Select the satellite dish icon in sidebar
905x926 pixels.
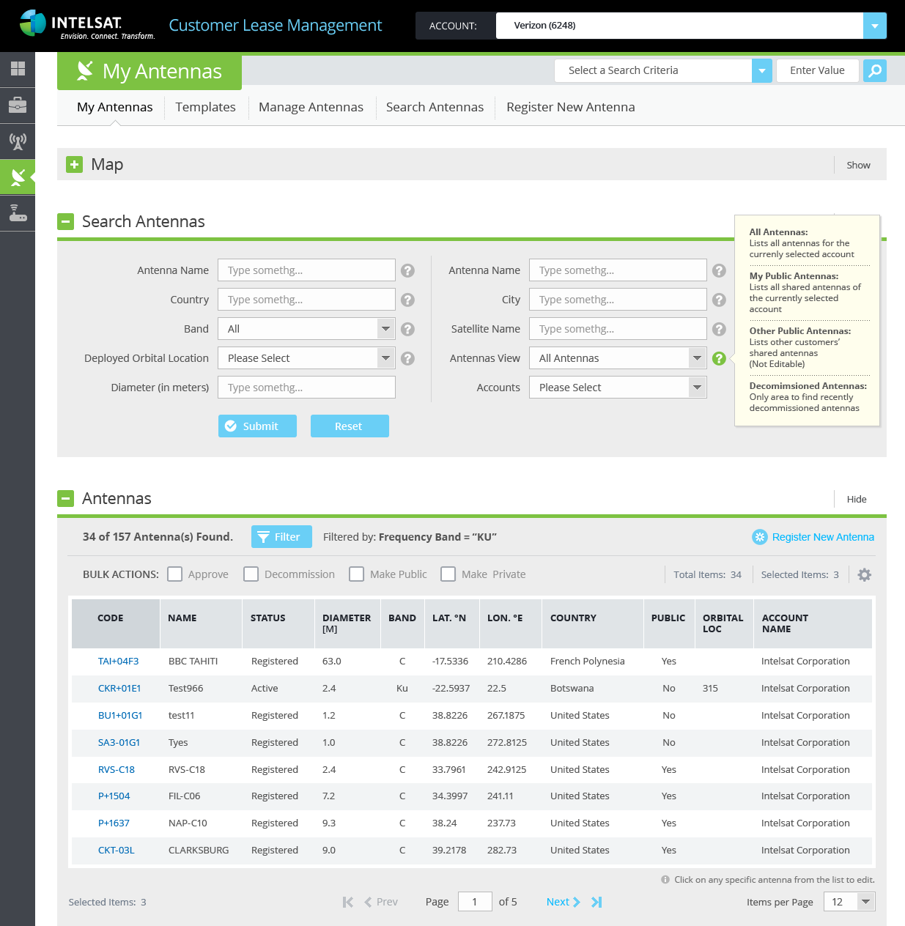(x=18, y=177)
